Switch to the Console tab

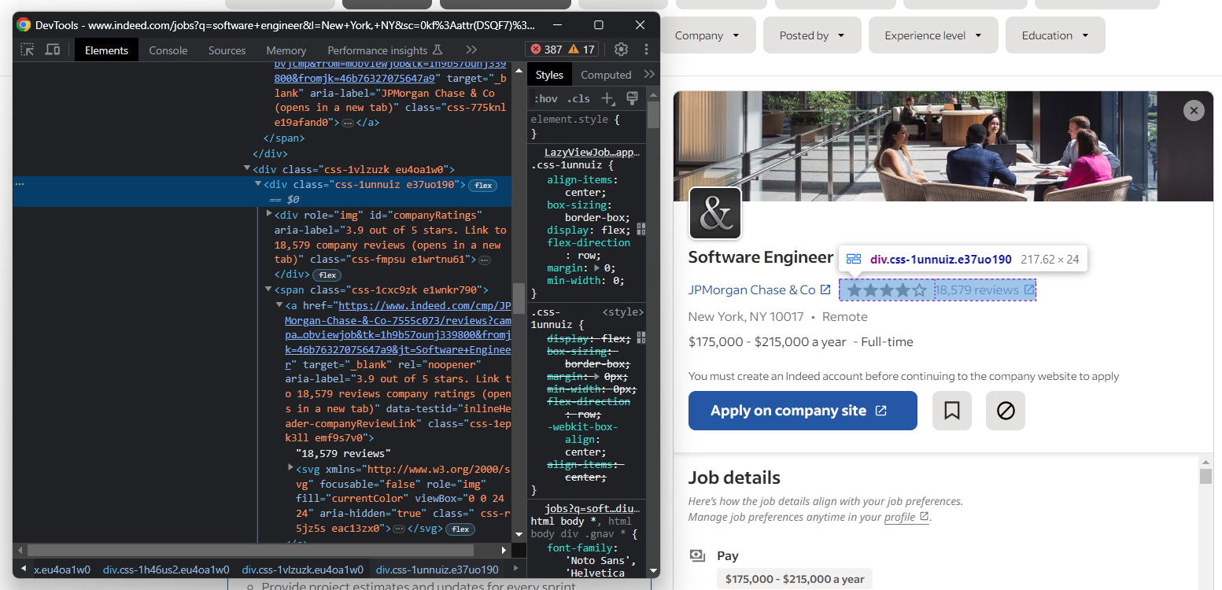click(x=168, y=50)
